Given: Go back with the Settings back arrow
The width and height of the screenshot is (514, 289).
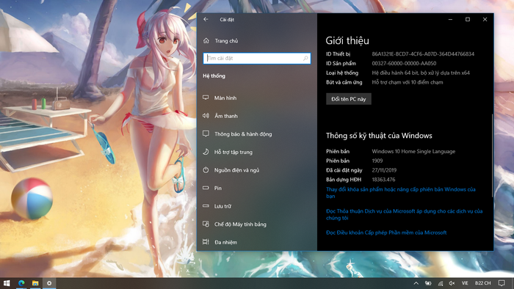Looking at the screenshot, I should click(x=206, y=19).
